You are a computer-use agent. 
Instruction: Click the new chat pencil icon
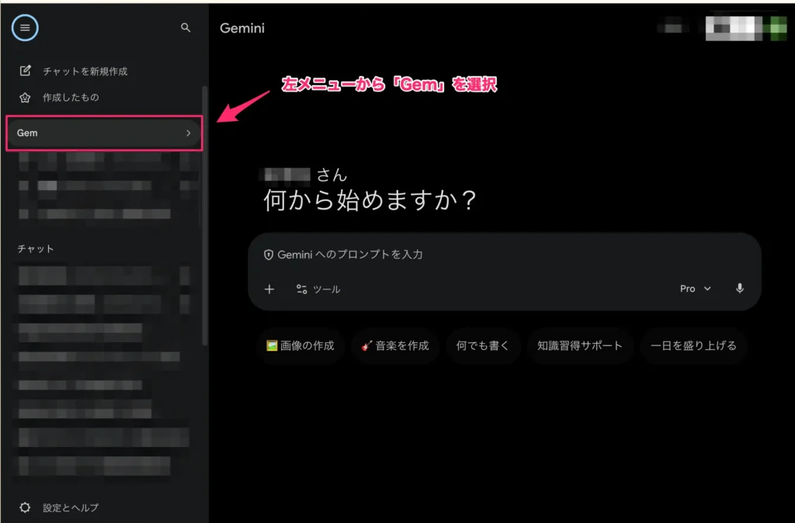[x=25, y=71]
